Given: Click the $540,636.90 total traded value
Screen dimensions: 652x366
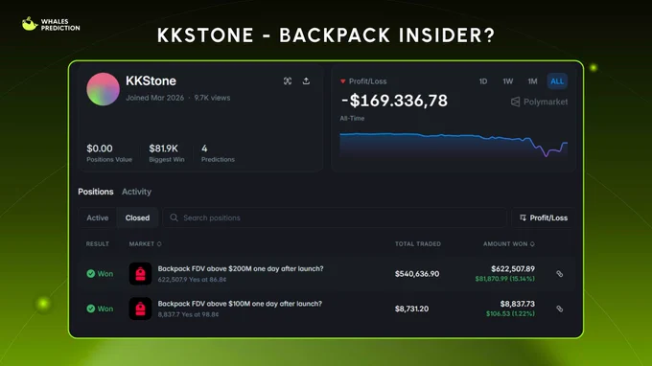Looking at the screenshot, I should pos(417,274).
